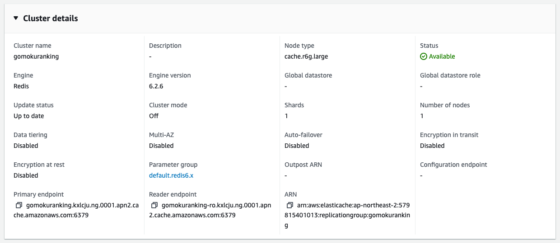This screenshot has height=243, width=560.
Task: Click the Auto-failover Disabled value
Action: pyautogui.click(x=297, y=146)
